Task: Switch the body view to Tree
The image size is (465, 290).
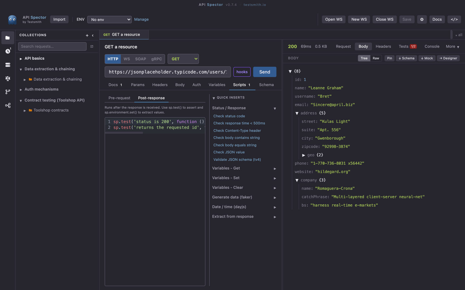Action: (x=364, y=58)
